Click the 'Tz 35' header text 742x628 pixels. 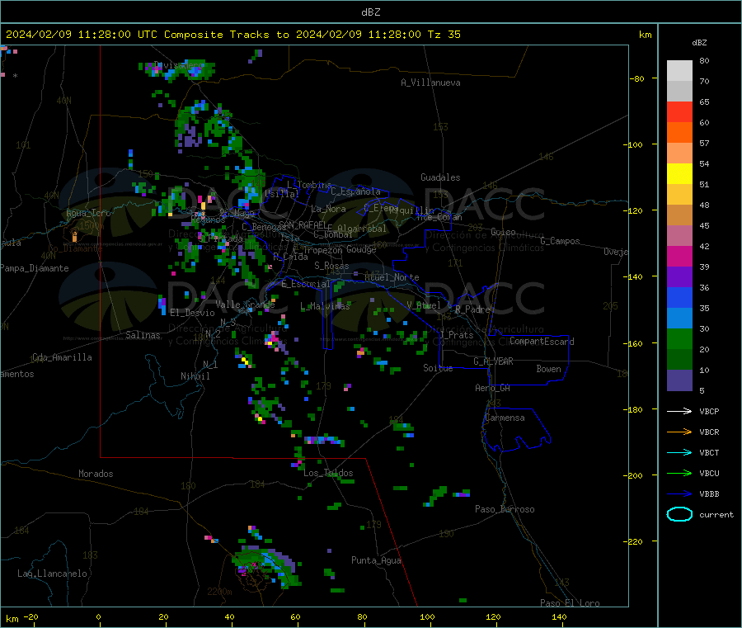tap(444, 35)
